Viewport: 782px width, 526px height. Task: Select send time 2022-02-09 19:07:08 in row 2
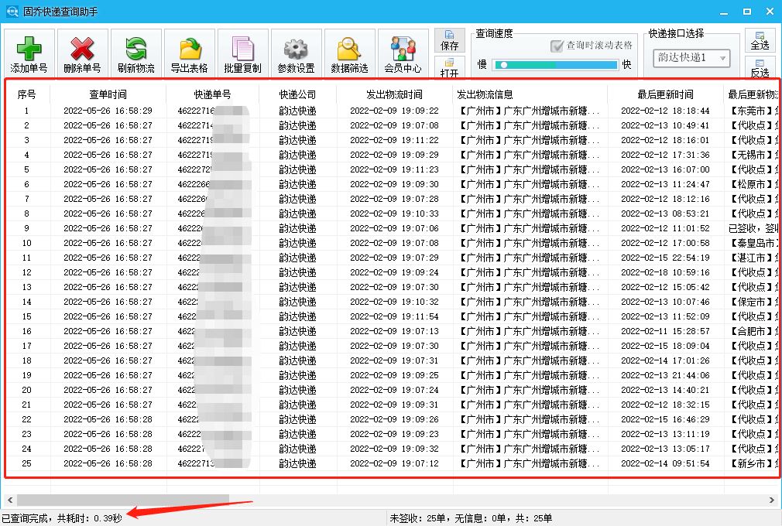[x=395, y=125]
